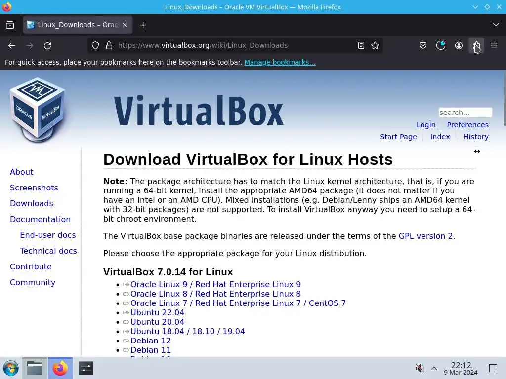Screen dimensions: 506x379
Task: Open the Extensions puzzle icon
Action: coord(476,46)
